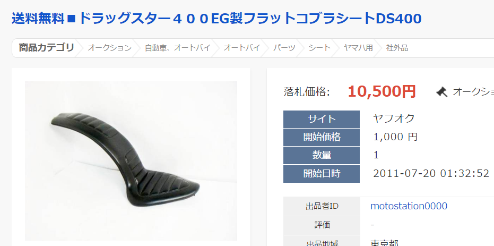Open seller motostation0000 profile link
The width and height of the screenshot is (494, 246).
click(x=409, y=206)
